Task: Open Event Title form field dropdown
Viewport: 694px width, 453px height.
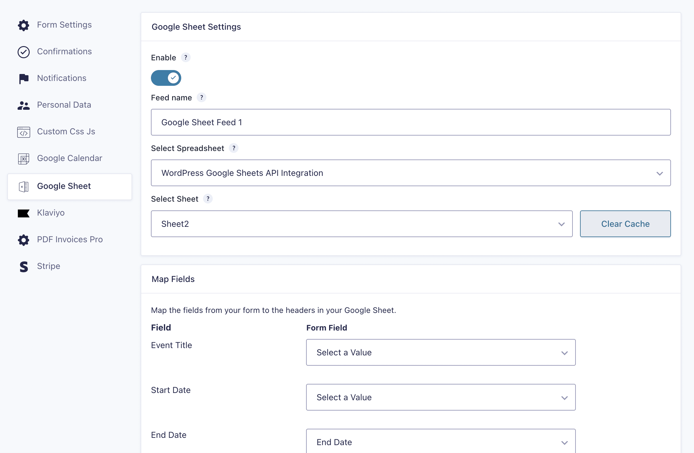Action: click(x=441, y=352)
